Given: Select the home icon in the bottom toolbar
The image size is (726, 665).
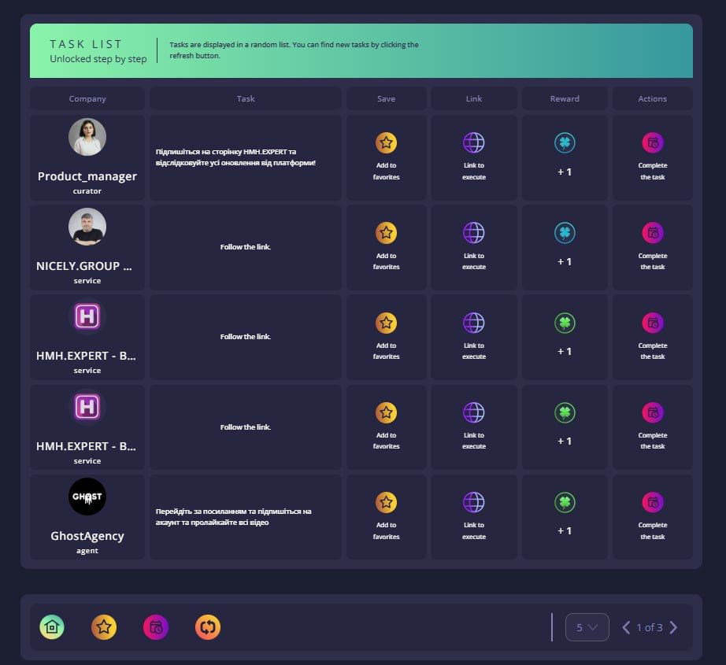Looking at the screenshot, I should [x=52, y=627].
